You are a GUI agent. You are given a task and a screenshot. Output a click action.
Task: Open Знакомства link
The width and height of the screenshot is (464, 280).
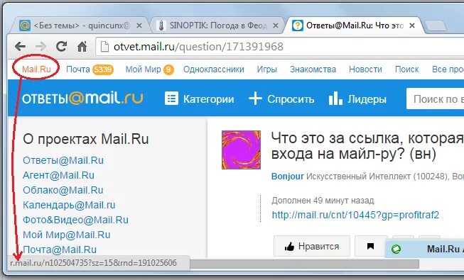coord(313,69)
